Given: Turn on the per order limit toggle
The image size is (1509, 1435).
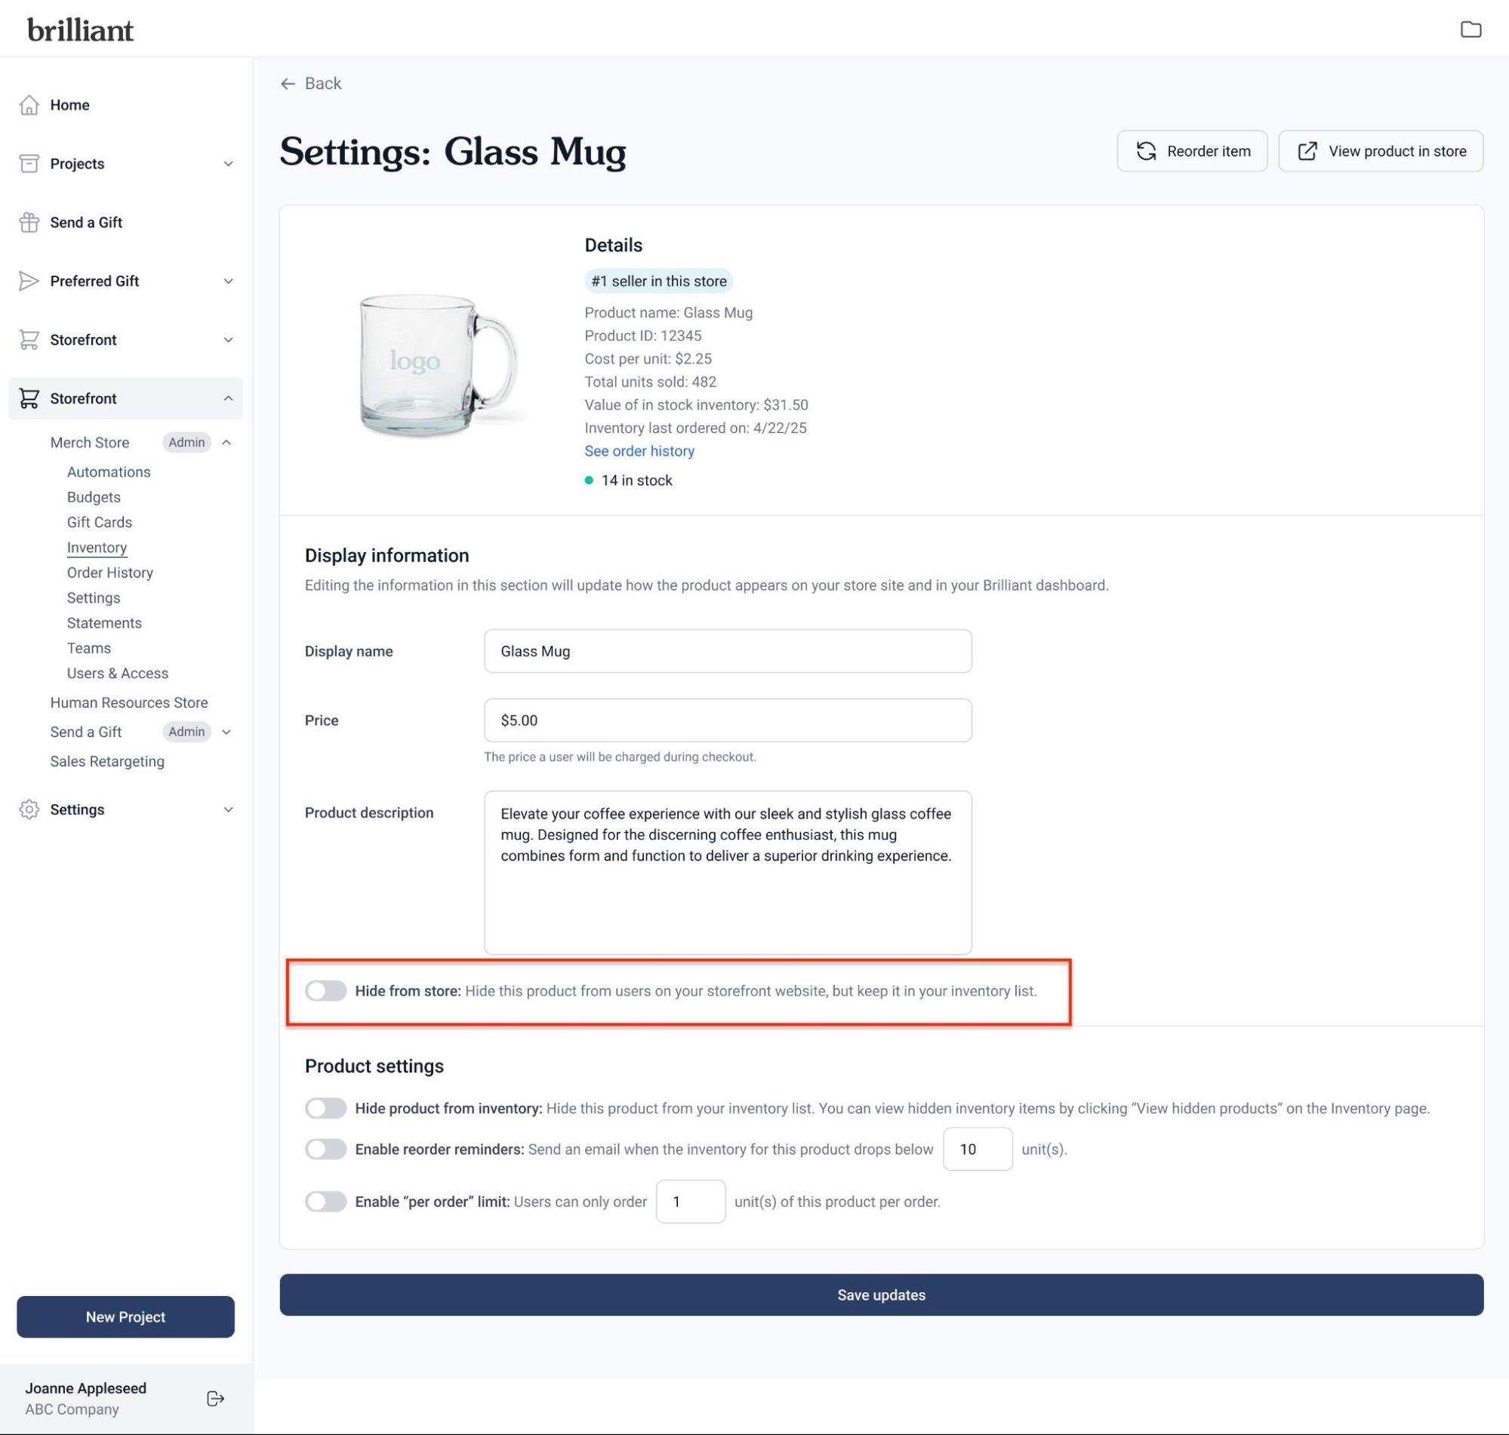Looking at the screenshot, I should coord(325,1201).
